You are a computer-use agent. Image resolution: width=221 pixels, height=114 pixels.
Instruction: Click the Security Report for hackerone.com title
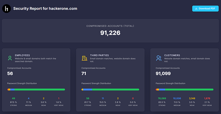coord(45,9)
